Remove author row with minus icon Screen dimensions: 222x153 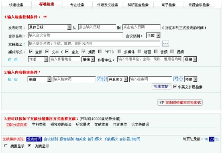coord(16,60)
